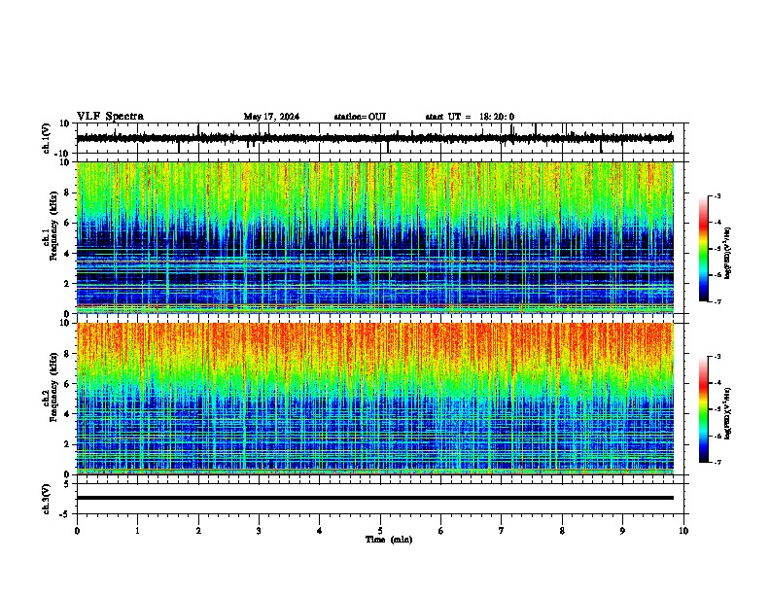Viewport: 770px width, 595px height.
Task: Click the log(PSD) label beside ch.1 colorbar
Action: [x=728, y=253]
